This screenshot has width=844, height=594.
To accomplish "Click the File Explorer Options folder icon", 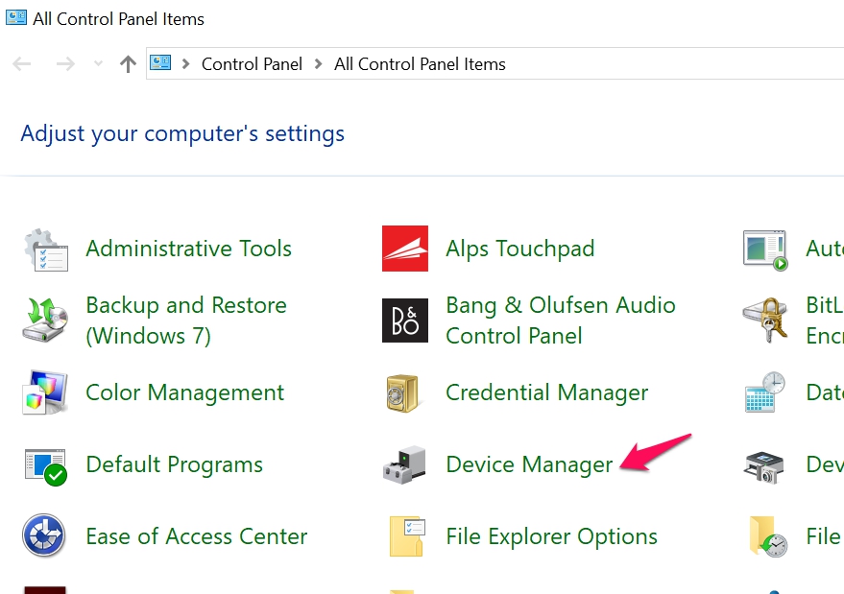I will (x=407, y=536).
